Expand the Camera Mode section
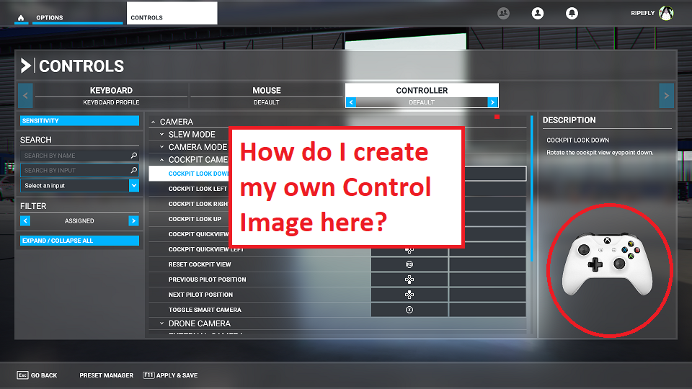Image resolution: width=692 pixels, height=389 pixels. 162,147
